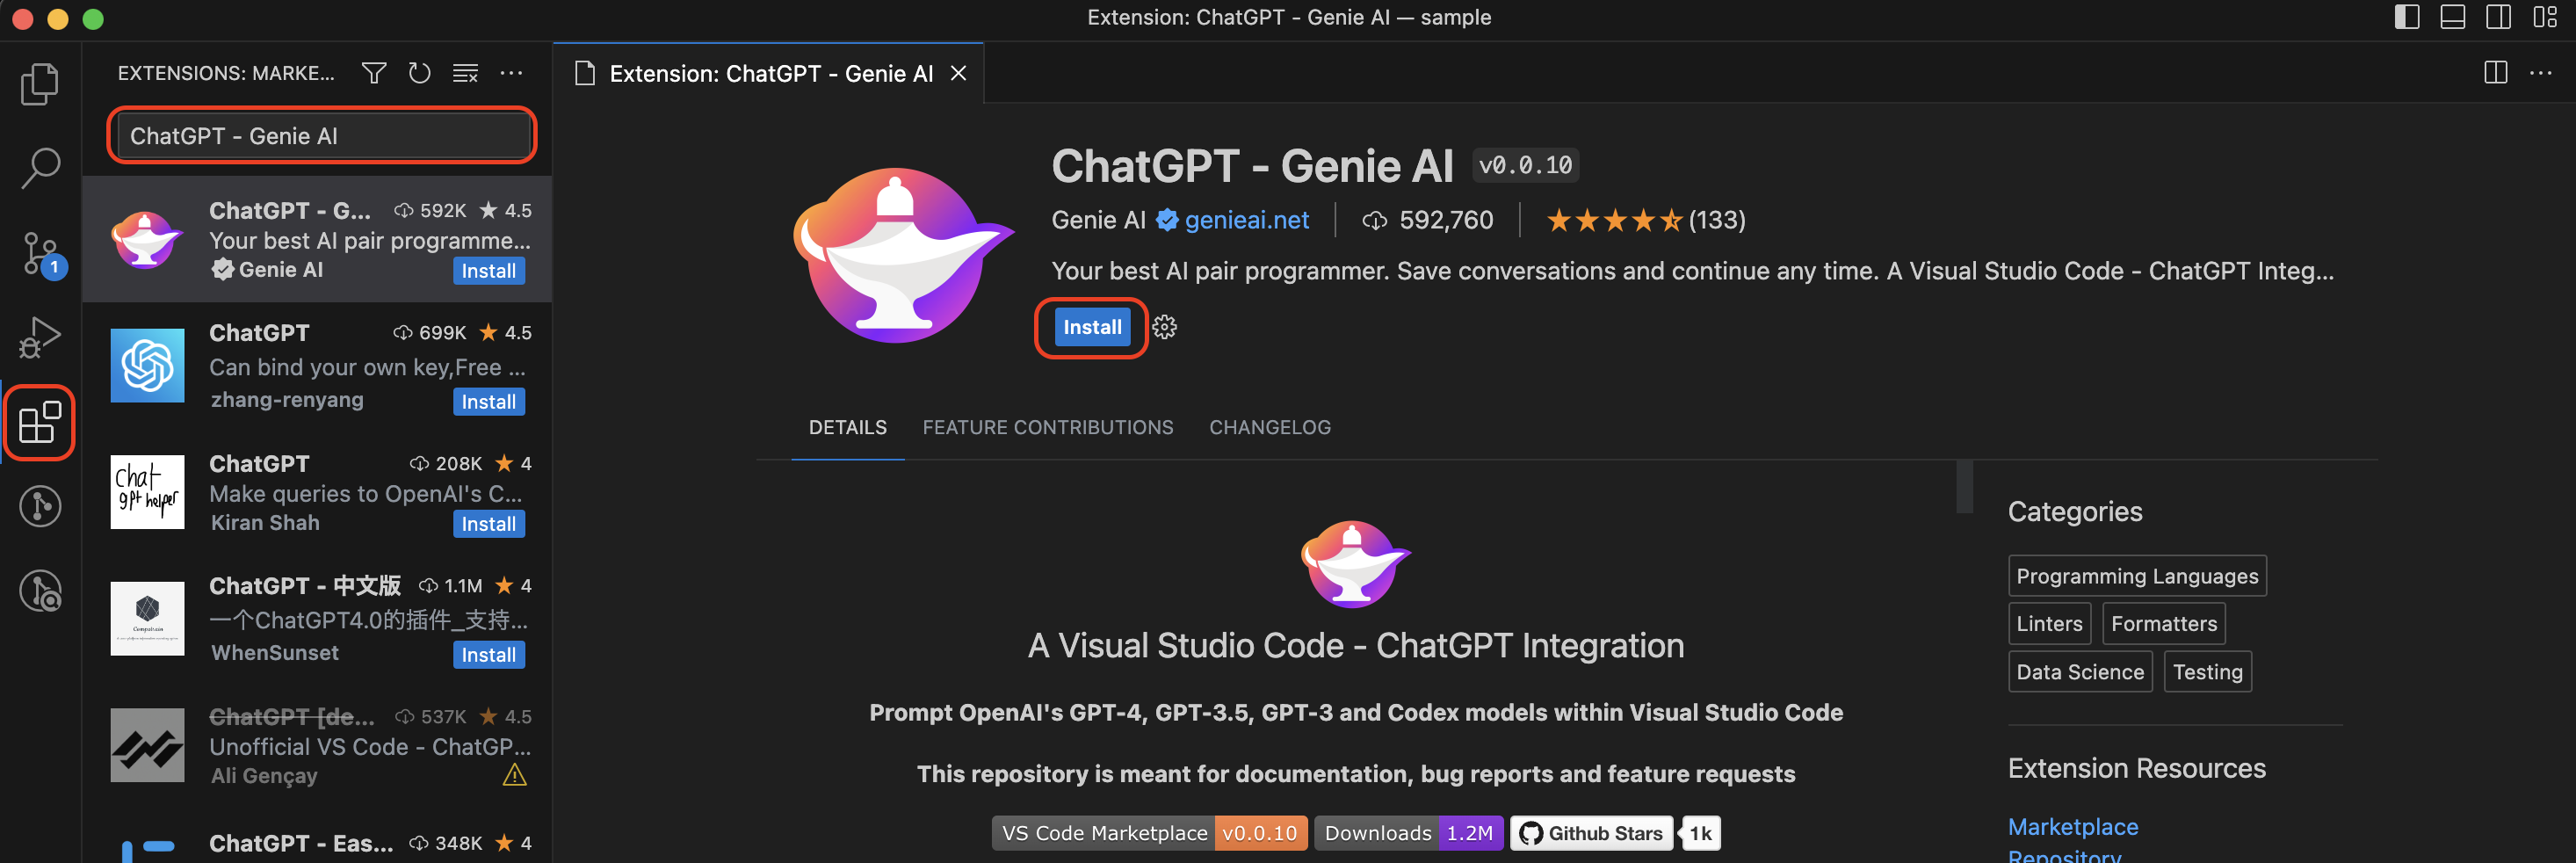Switch to the CHANGELOG tab
Image resolution: width=2576 pixels, height=863 pixels.
[1269, 427]
